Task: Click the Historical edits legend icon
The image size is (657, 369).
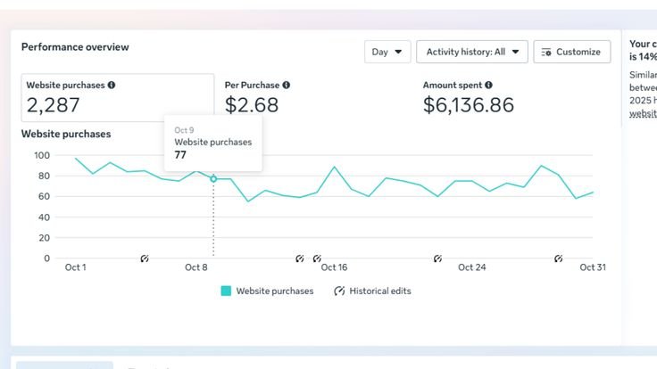Action: (339, 291)
